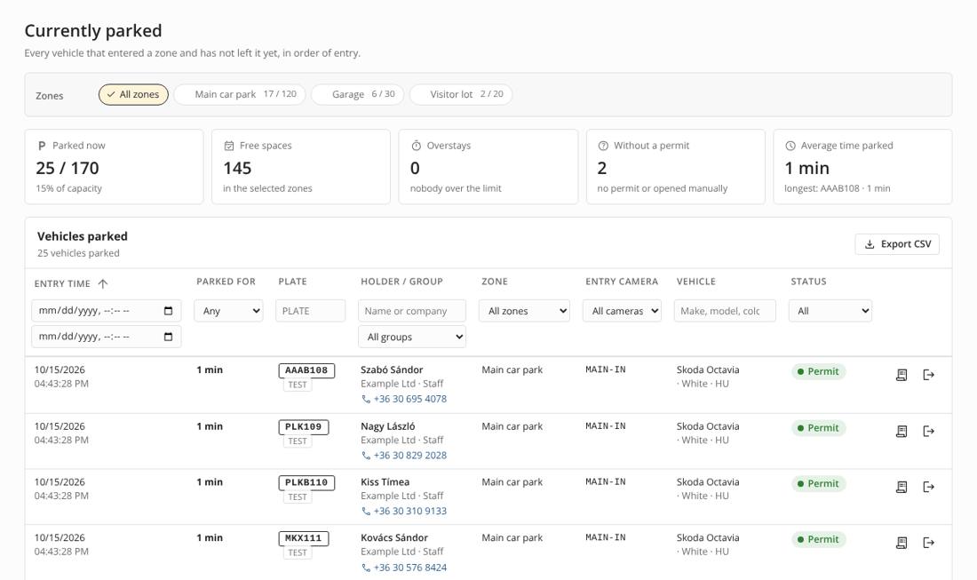Open calendar picker in second entry time field

point(168,337)
